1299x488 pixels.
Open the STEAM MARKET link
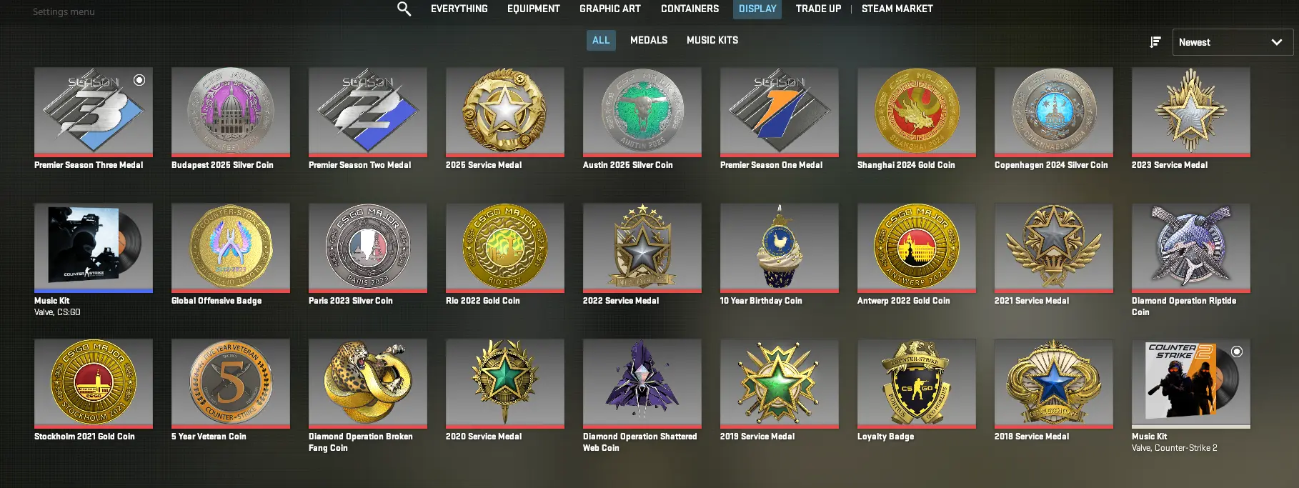[x=897, y=9]
